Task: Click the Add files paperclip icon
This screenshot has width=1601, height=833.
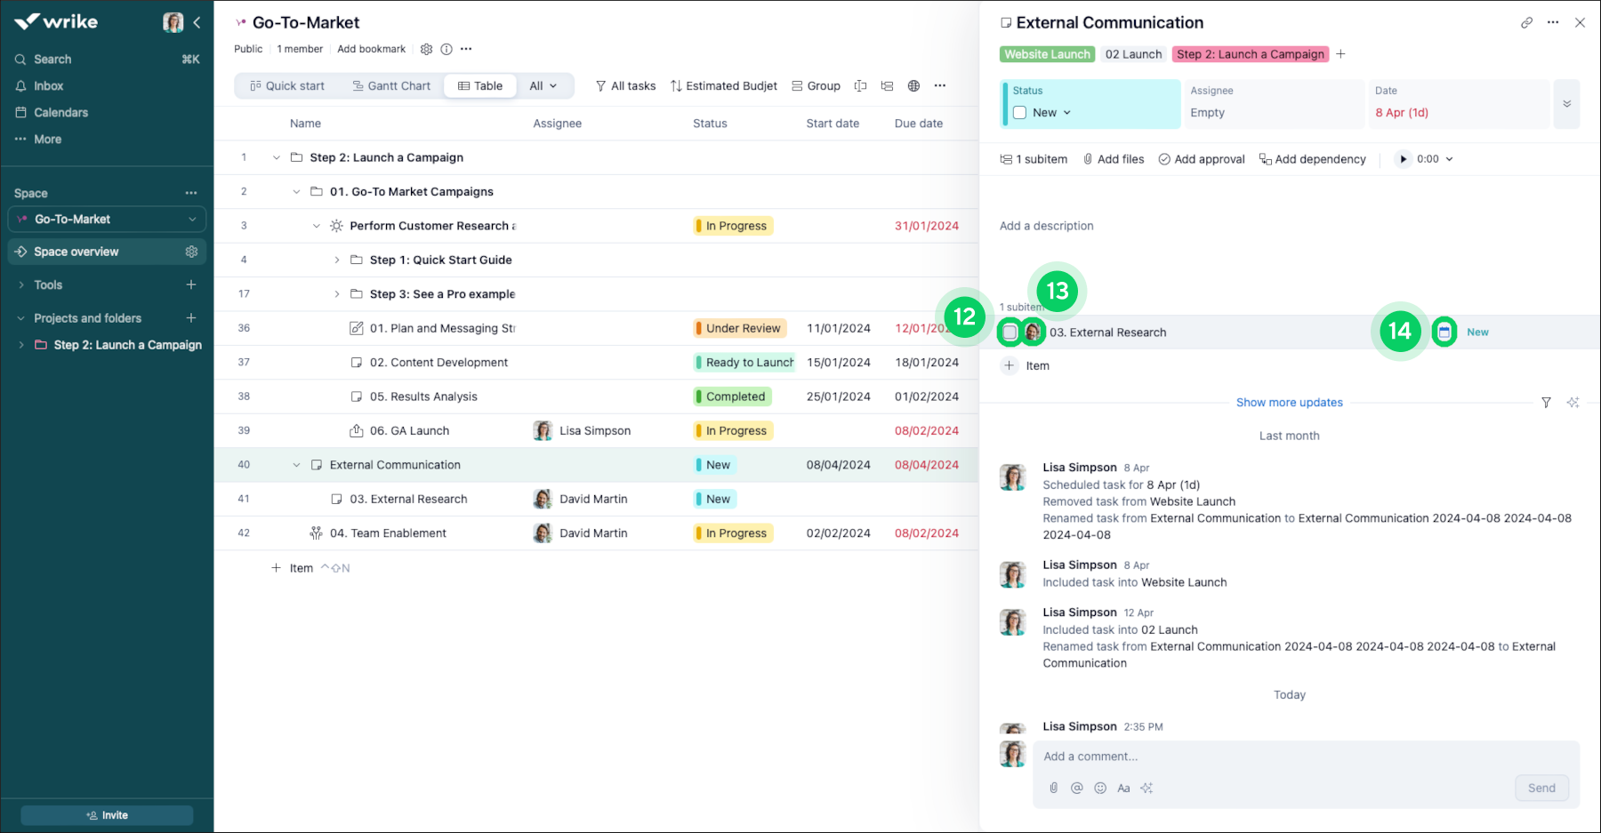Action: point(1087,158)
